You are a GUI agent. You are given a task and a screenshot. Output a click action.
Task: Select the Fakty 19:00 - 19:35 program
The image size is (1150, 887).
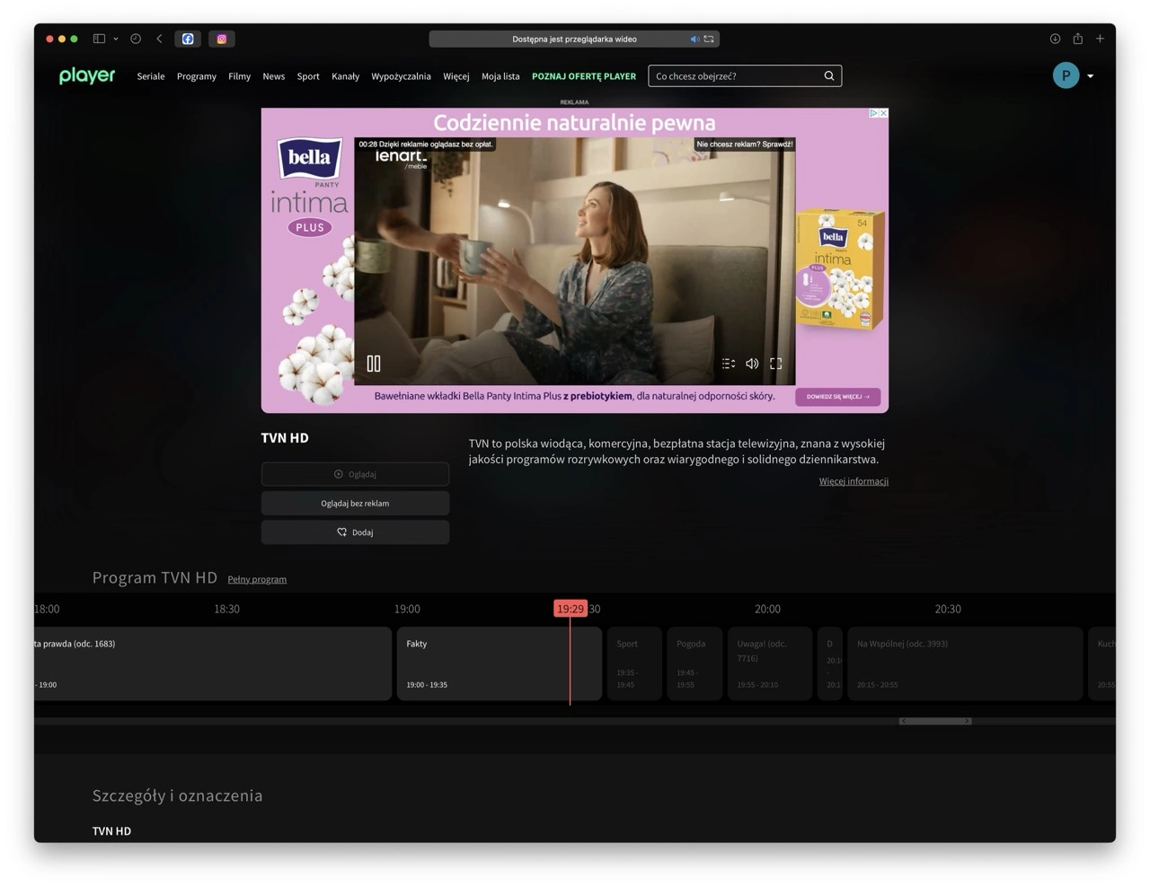(x=500, y=663)
